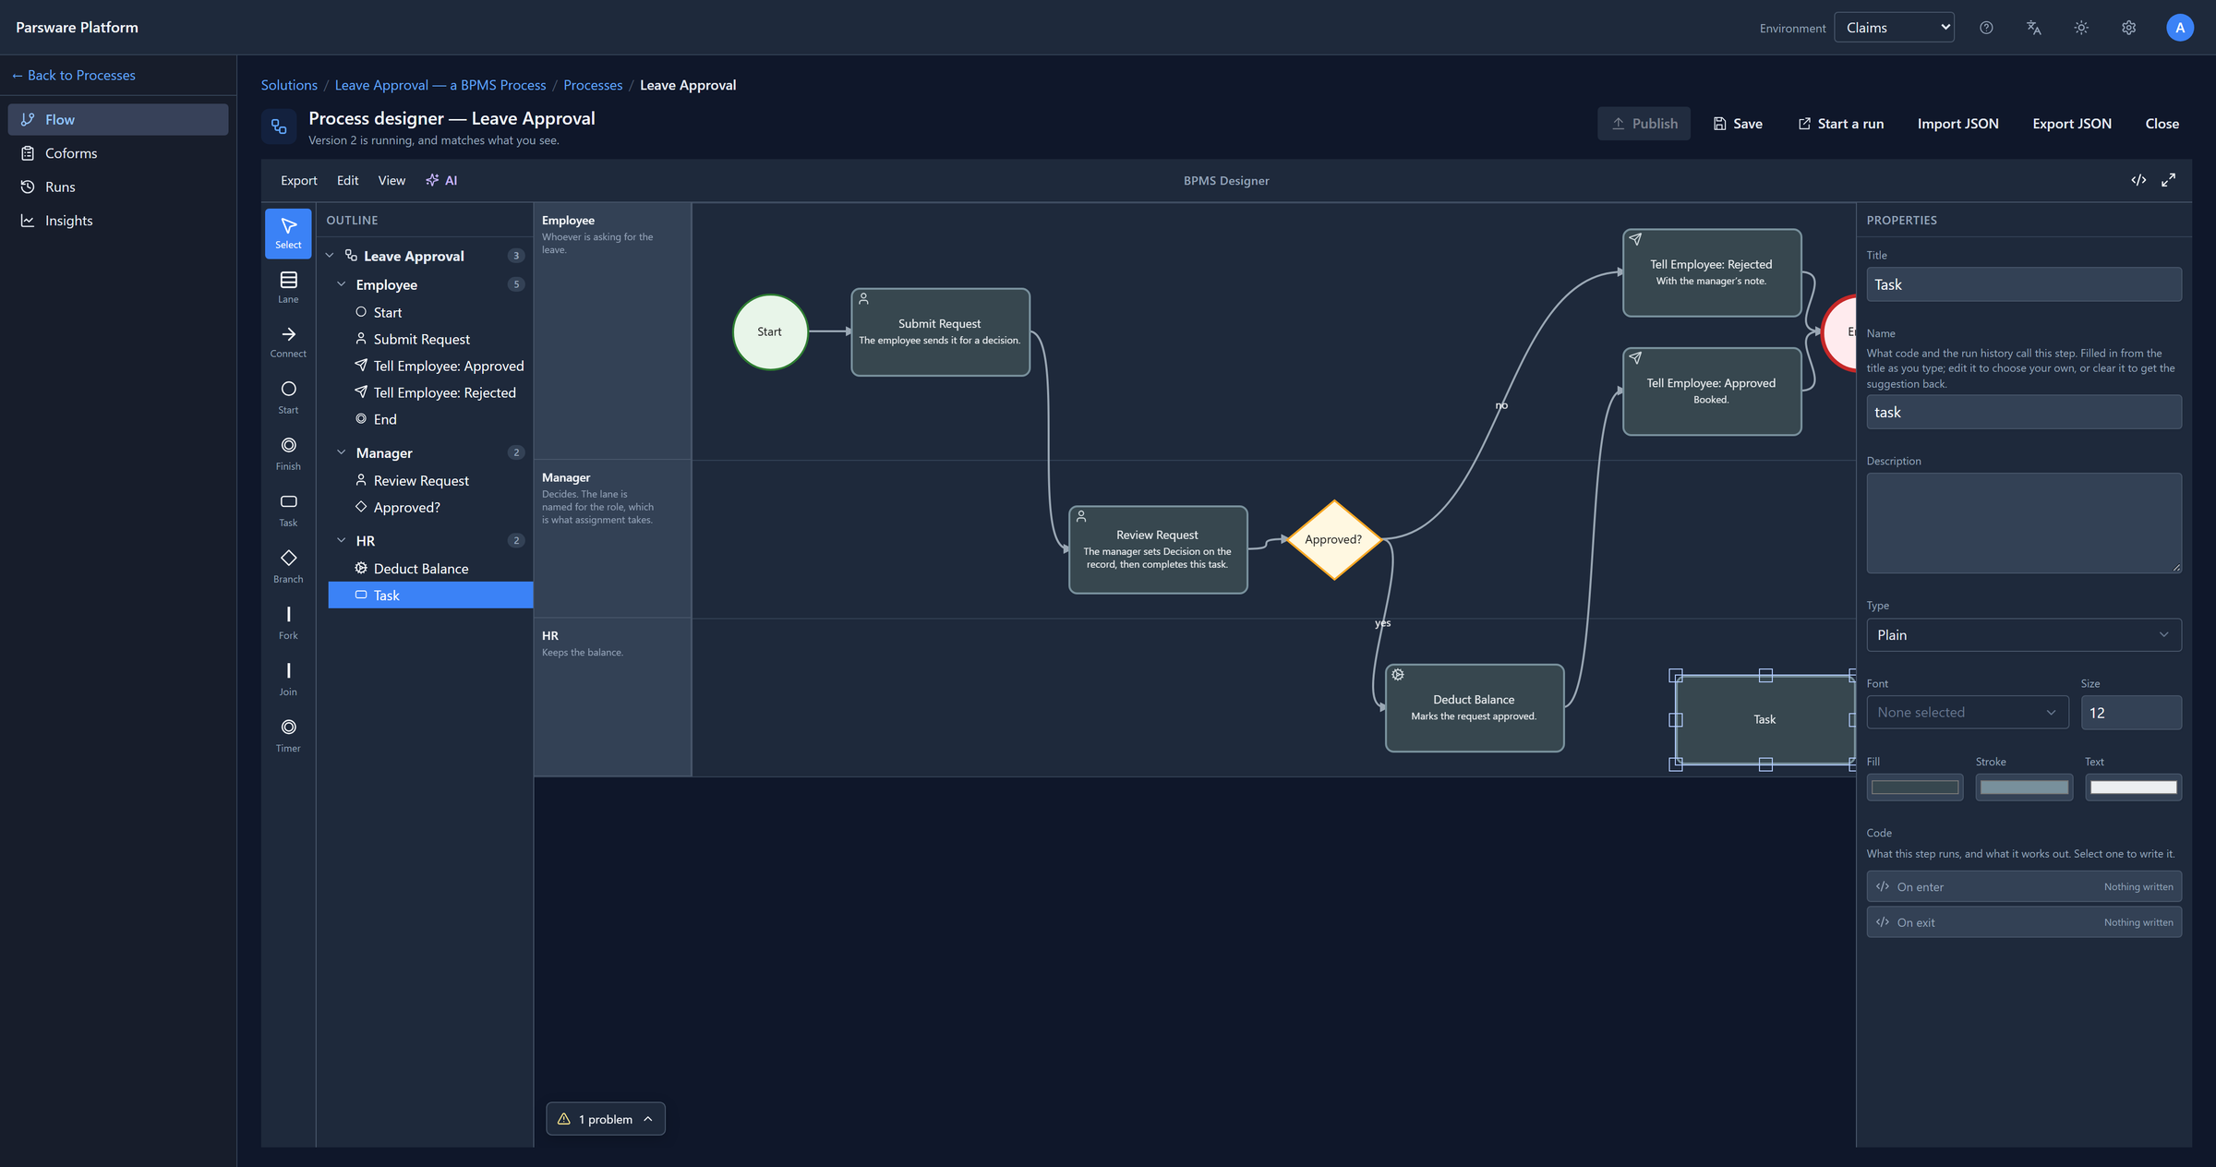Screen dimensions: 2216x1167
Task: Select Deduct Balance in the outline
Action: pos(430,569)
